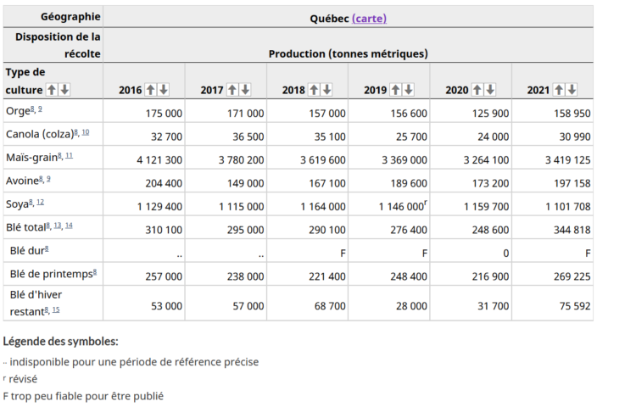Sort 2018 column descending arrow
636x407 pixels.
pyautogui.click(x=327, y=90)
